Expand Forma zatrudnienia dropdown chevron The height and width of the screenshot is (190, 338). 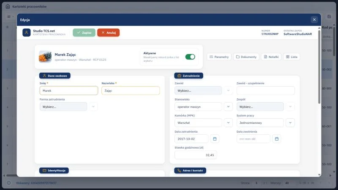(93, 107)
